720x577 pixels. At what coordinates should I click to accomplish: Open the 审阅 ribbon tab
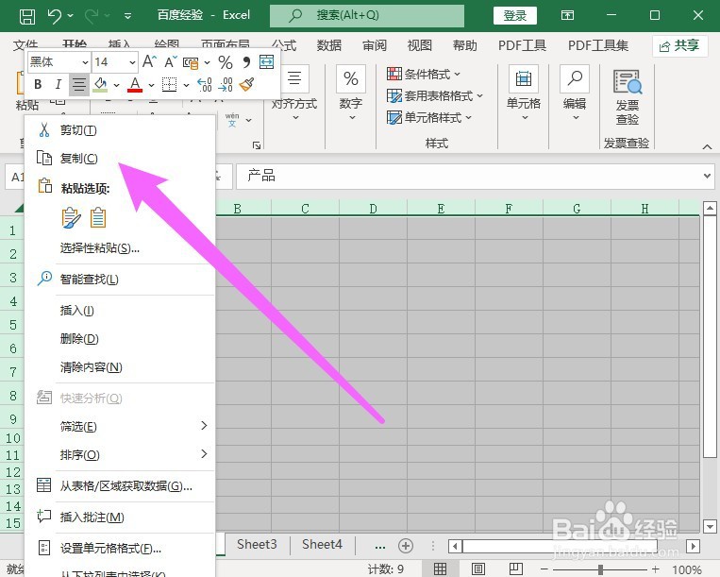[x=375, y=45]
